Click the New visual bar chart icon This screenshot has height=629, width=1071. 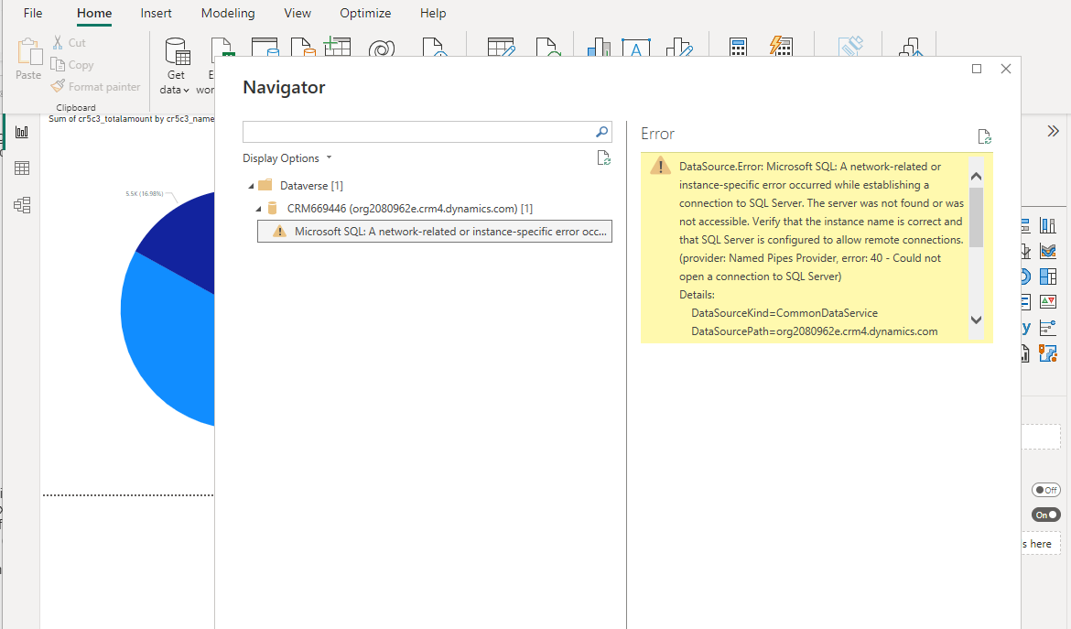(599, 48)
